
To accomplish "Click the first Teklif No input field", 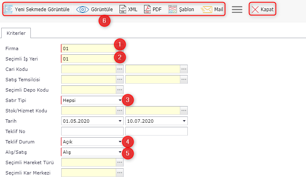I will pos(92,131).
